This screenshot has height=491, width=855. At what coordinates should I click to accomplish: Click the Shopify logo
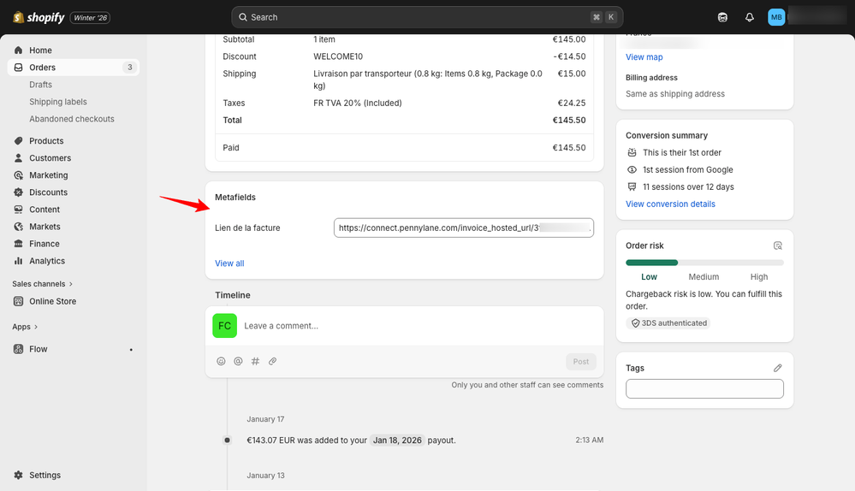pyautogui.click(x=39, y=17)
